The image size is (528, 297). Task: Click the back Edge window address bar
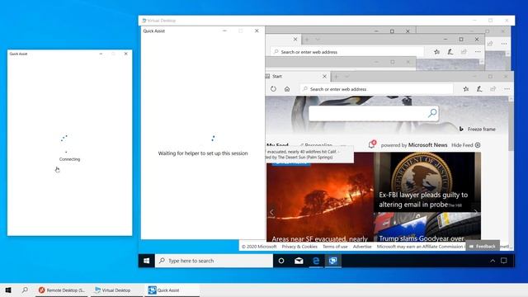tap(347, 52)
